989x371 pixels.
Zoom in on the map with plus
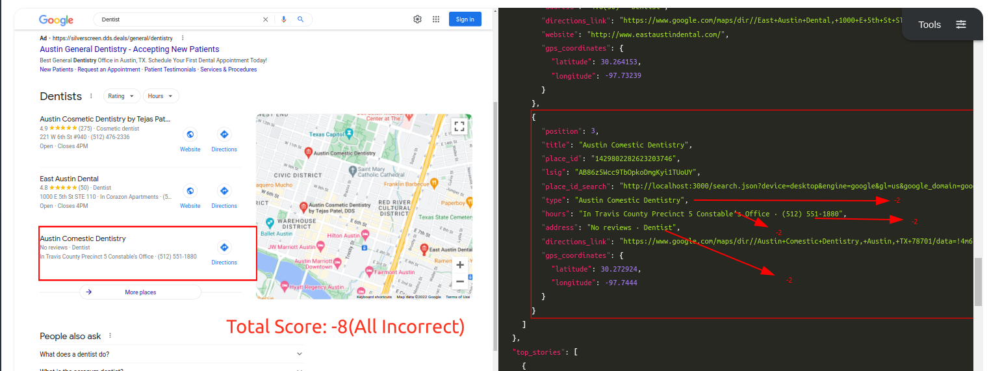460,265
